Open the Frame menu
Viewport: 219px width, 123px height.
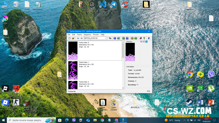[x=79, y=34]
